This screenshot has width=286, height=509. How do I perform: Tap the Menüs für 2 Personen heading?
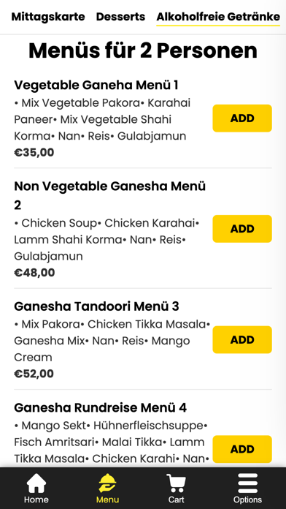143,50
